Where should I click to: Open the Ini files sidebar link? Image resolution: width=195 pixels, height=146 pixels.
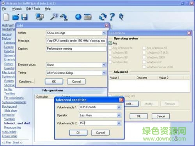pos(8,89)
